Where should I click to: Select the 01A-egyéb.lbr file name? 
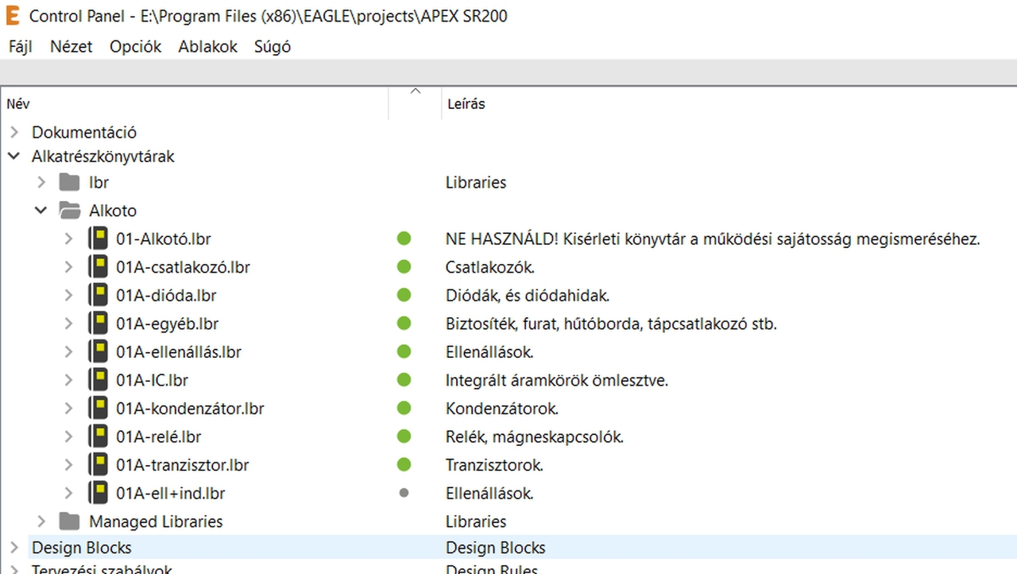[168, 324]
